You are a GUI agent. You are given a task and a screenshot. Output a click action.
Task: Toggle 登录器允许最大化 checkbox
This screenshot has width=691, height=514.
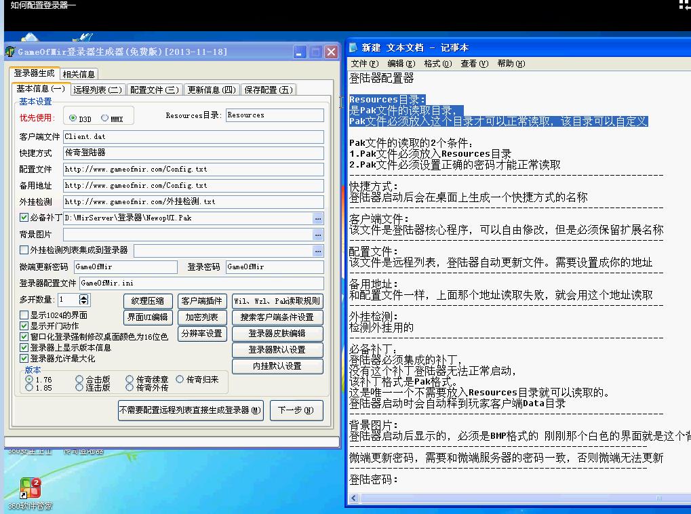(x=24, y=359)
